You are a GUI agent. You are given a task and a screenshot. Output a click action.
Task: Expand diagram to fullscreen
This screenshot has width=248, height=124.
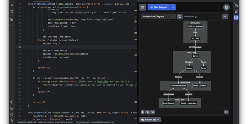[226, 112]
